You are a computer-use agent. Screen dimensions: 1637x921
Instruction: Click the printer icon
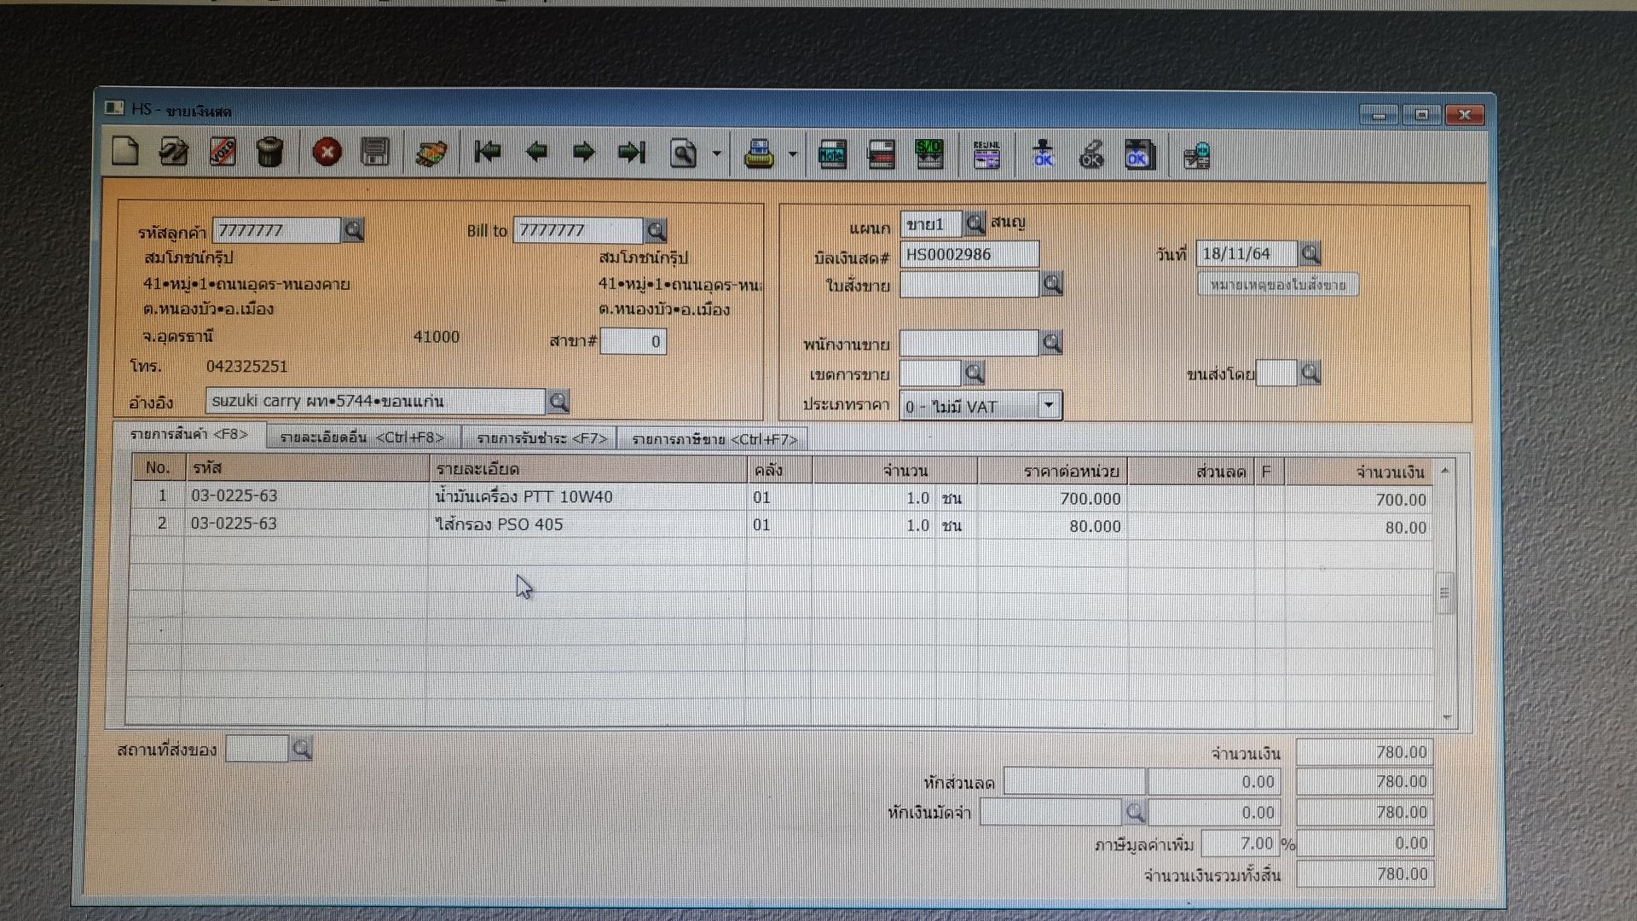pos(759,154)
